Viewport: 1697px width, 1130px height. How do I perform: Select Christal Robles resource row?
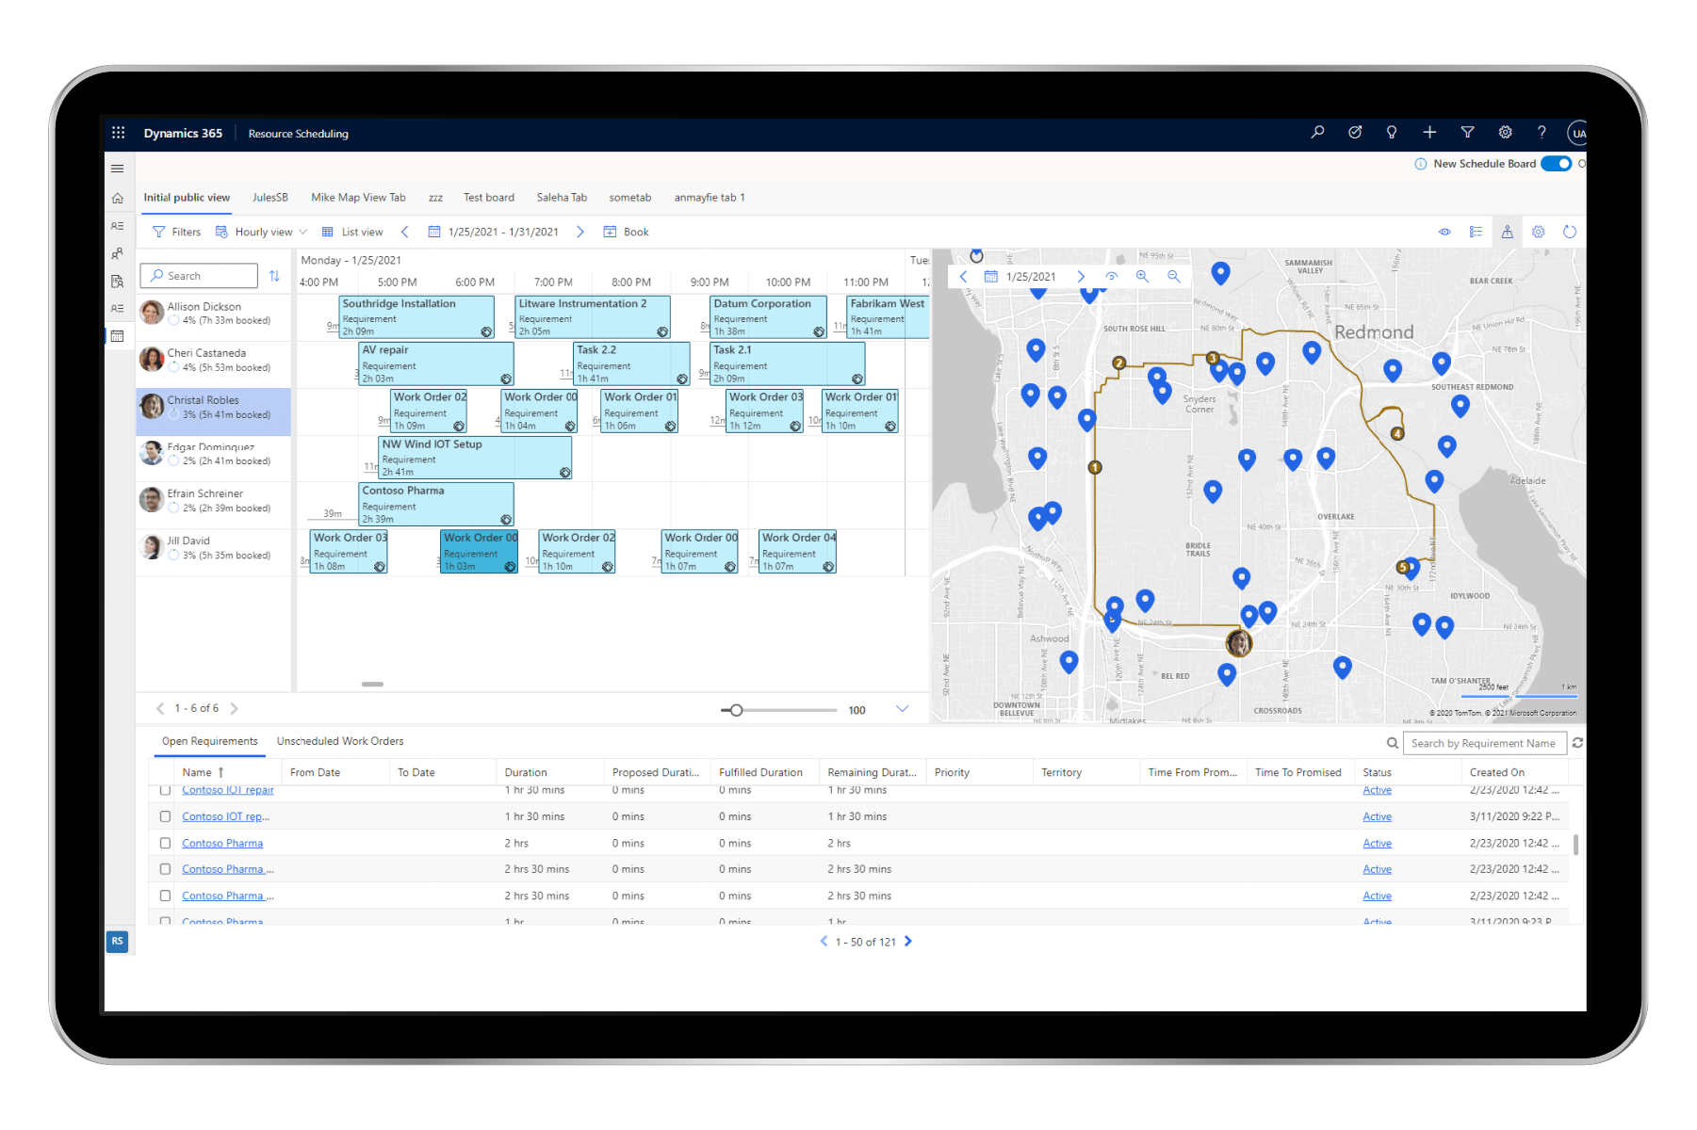[x=213, y=412]
